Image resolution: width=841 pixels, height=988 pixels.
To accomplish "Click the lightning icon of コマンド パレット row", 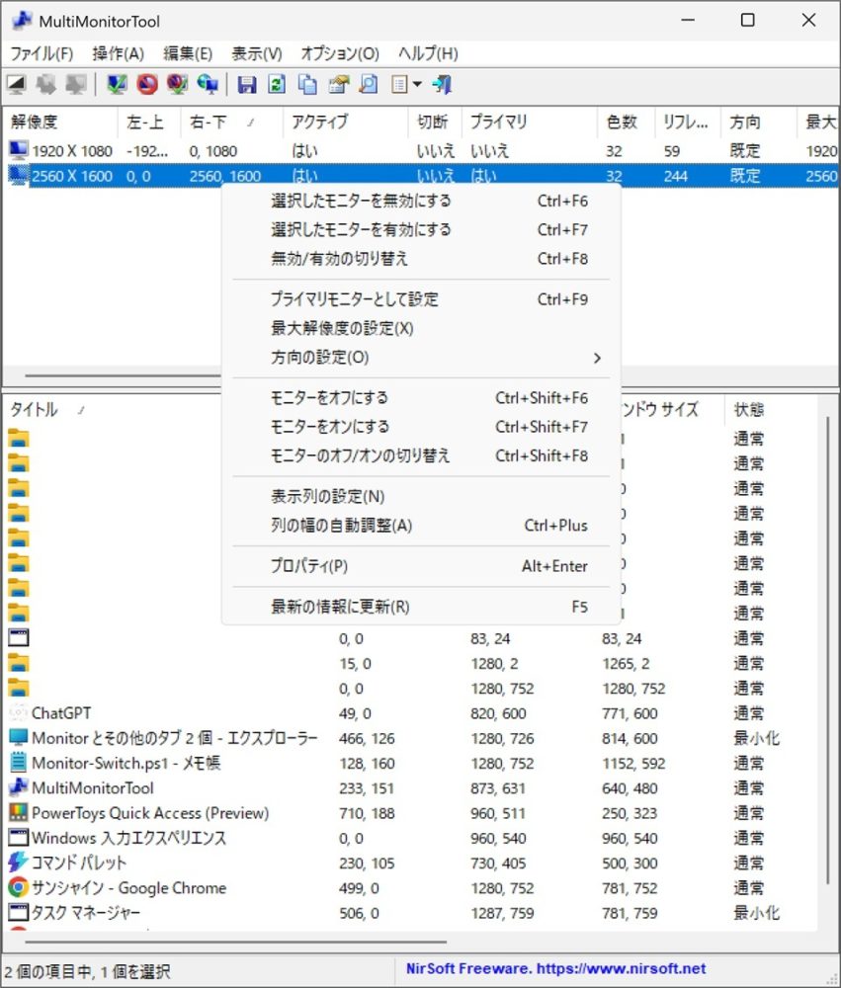I will (x=18, y=862).
